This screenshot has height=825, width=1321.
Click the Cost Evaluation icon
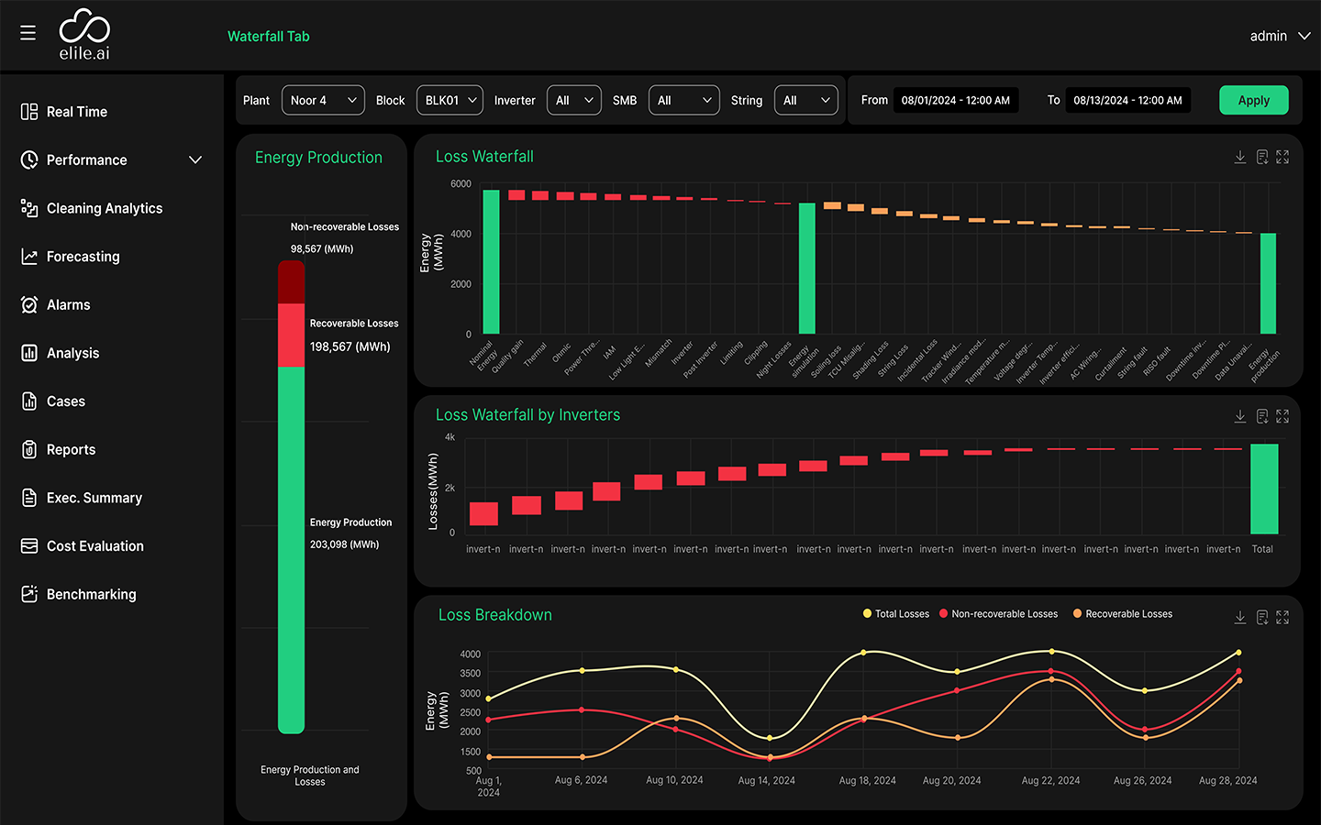point(29,545)
